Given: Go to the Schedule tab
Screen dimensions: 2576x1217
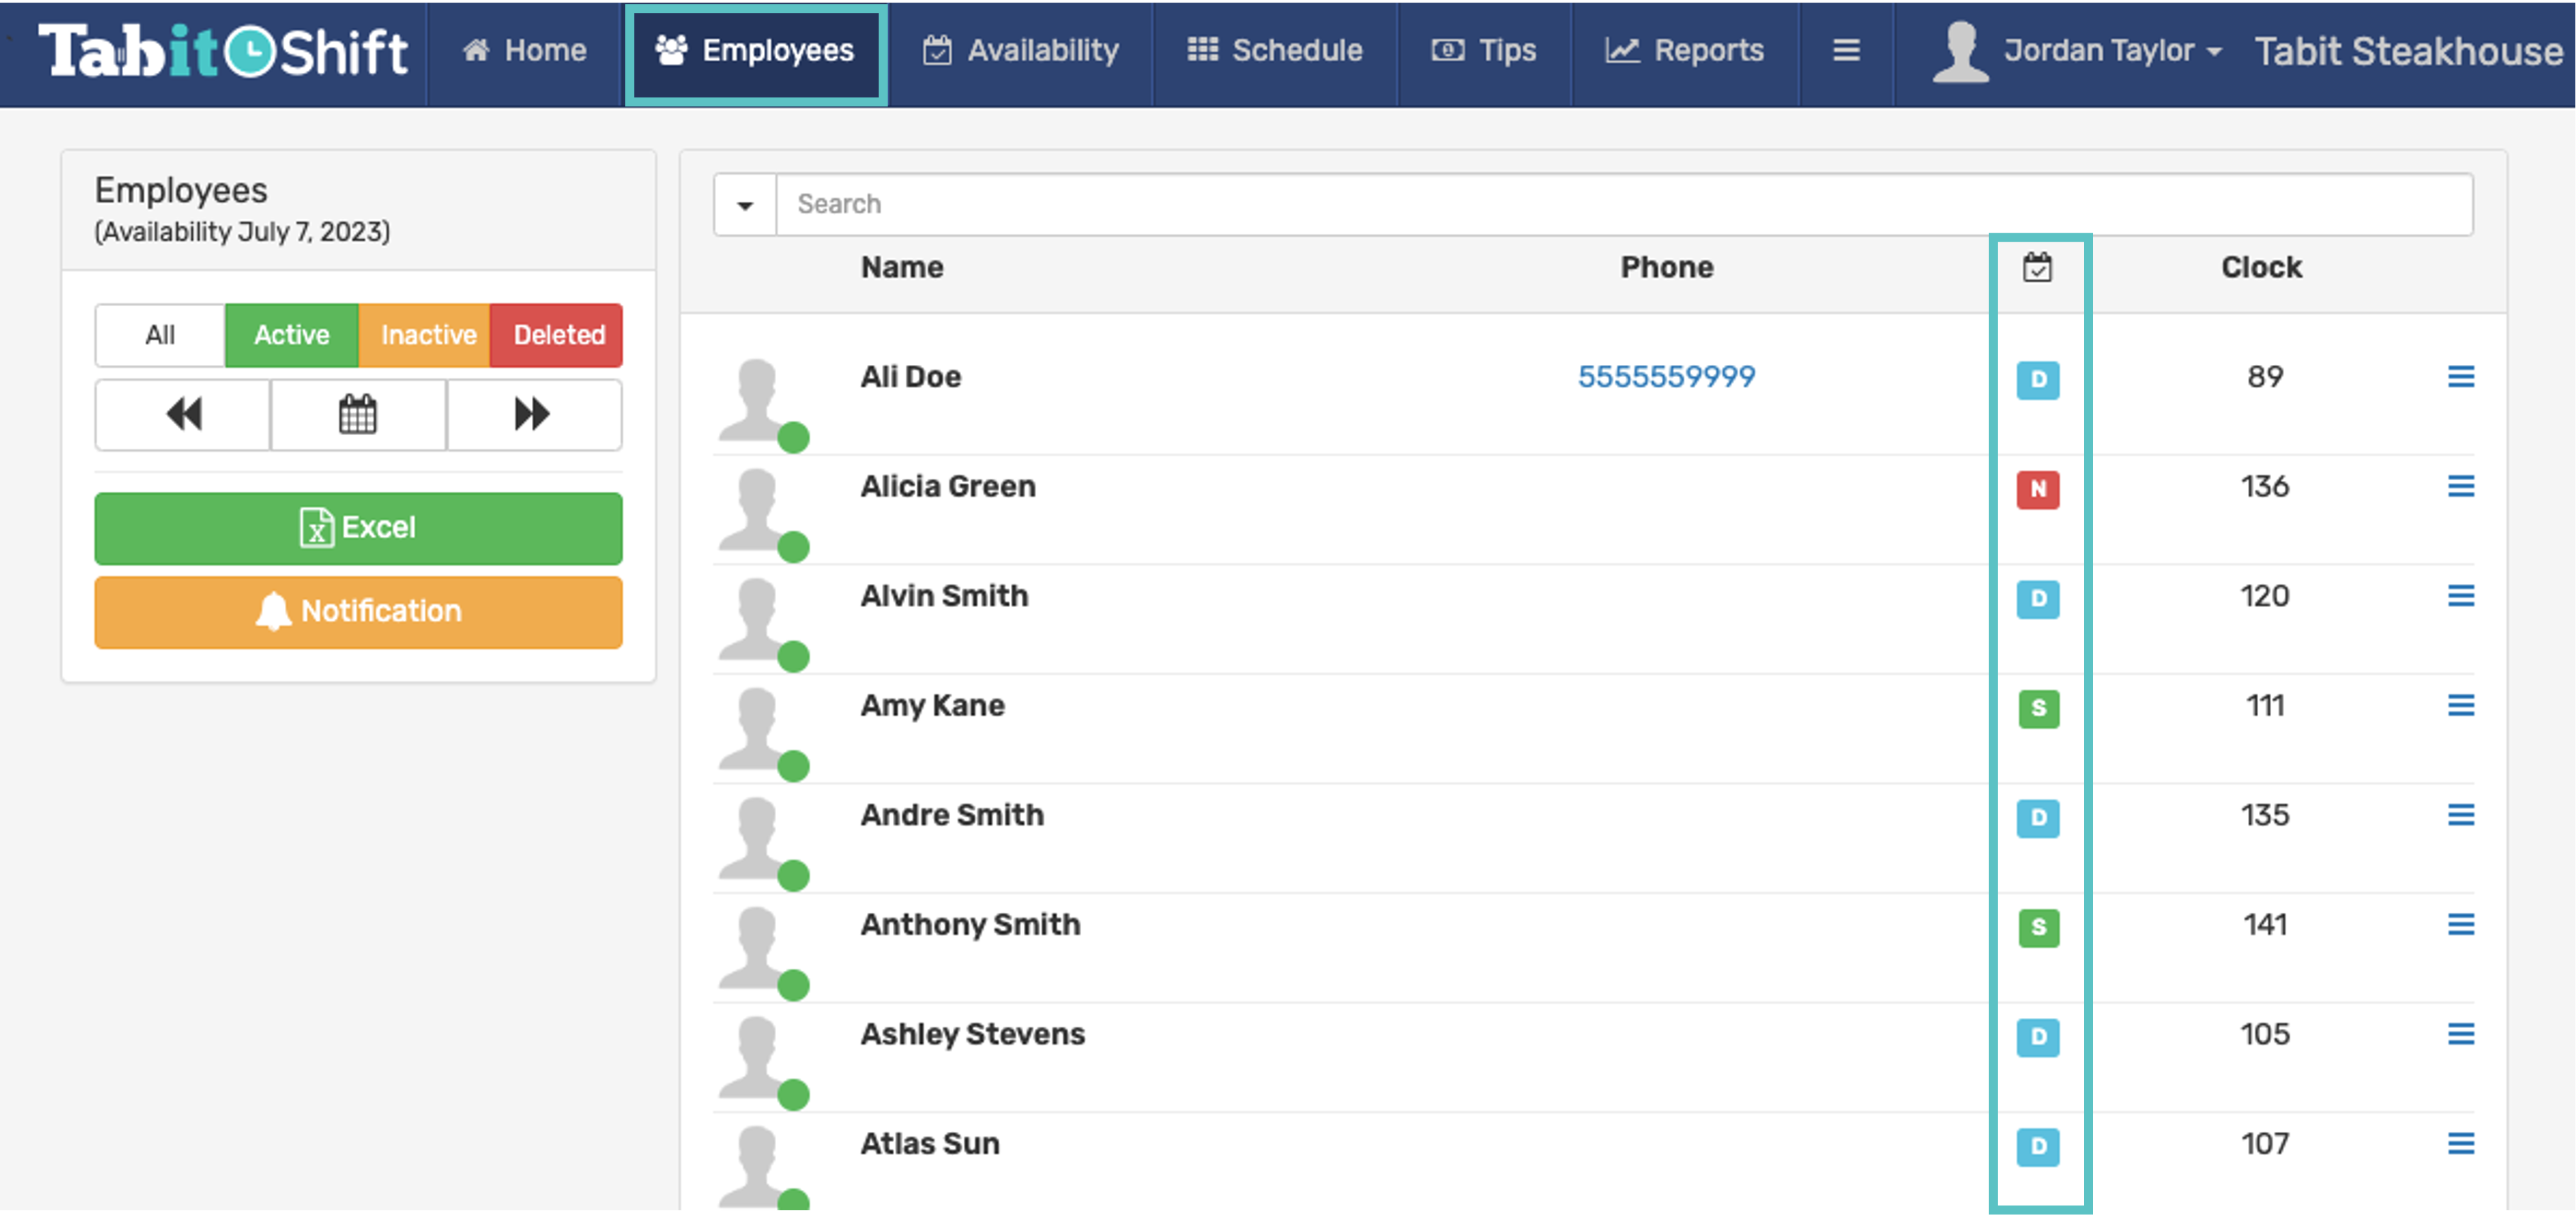Looking at the screenshot, I should coord(1275,51).
